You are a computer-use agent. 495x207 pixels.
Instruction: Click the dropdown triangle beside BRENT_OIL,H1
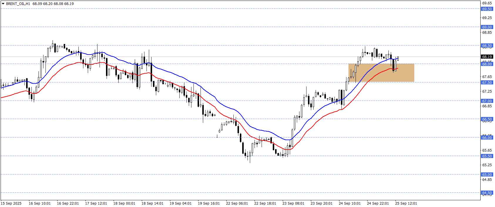3,4
